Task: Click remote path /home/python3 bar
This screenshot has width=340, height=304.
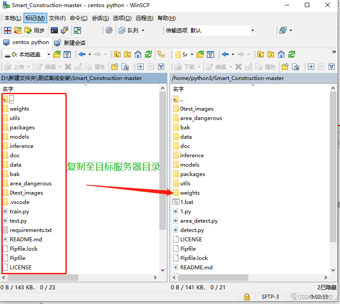Action: tap(254, 78)
